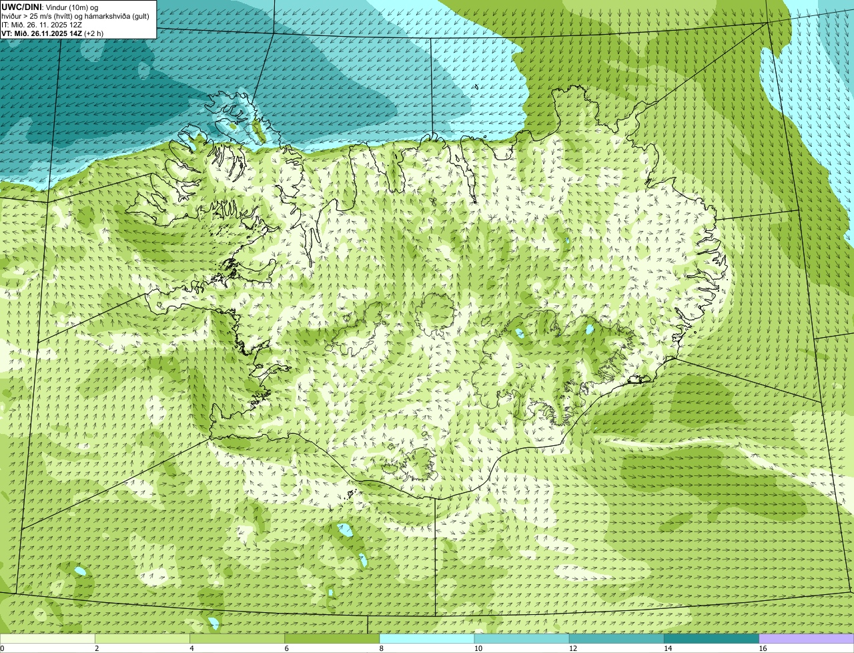This screenshot has width=854, height=653.
Task: Click the scale label "16"
Action: [763, 648]
